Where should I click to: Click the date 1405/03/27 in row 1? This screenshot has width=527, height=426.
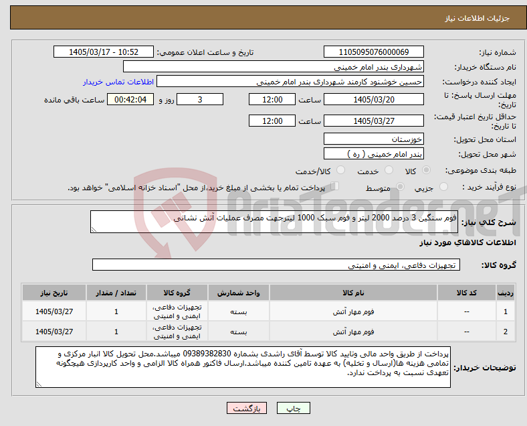54,311
